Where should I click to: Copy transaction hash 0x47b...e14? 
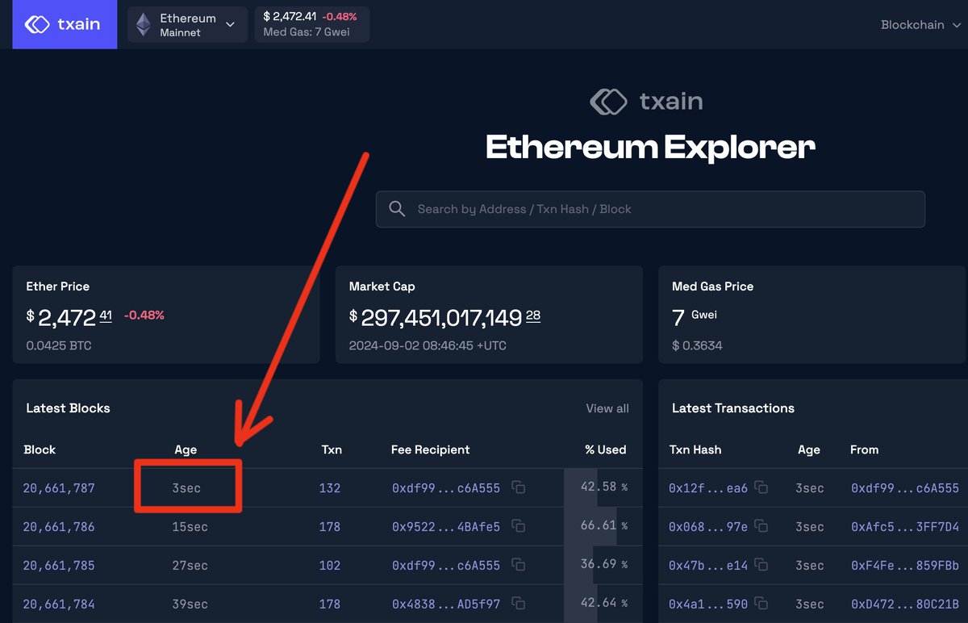(761, 566)
